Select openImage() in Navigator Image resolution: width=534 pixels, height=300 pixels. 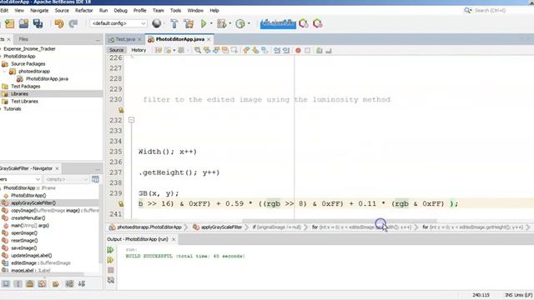(x=24, y=233)
